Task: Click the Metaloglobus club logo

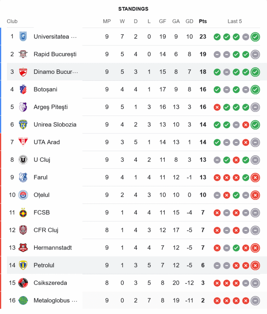Action: click(23, 300)
